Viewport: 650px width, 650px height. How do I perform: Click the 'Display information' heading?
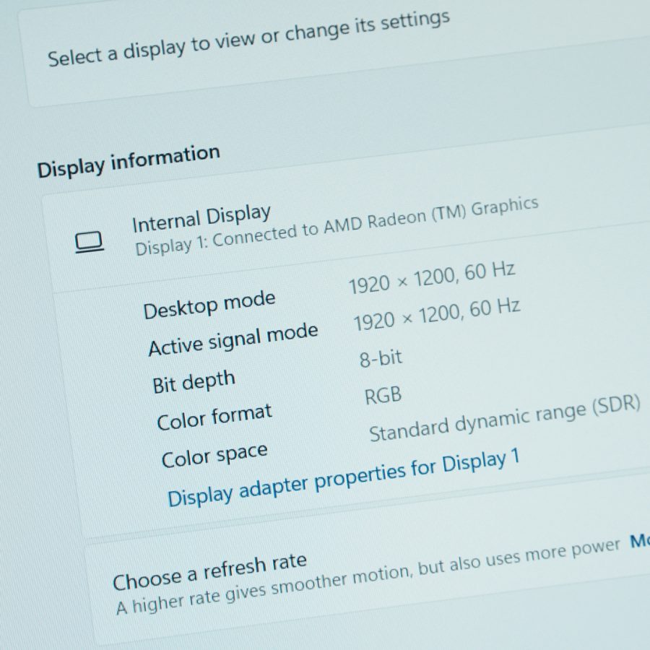[129, 161]
